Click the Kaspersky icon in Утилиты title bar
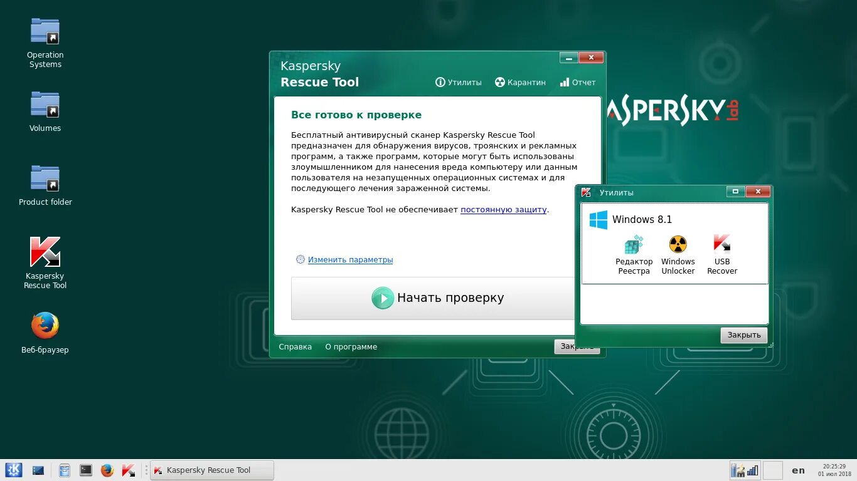 tap(586, 192)
